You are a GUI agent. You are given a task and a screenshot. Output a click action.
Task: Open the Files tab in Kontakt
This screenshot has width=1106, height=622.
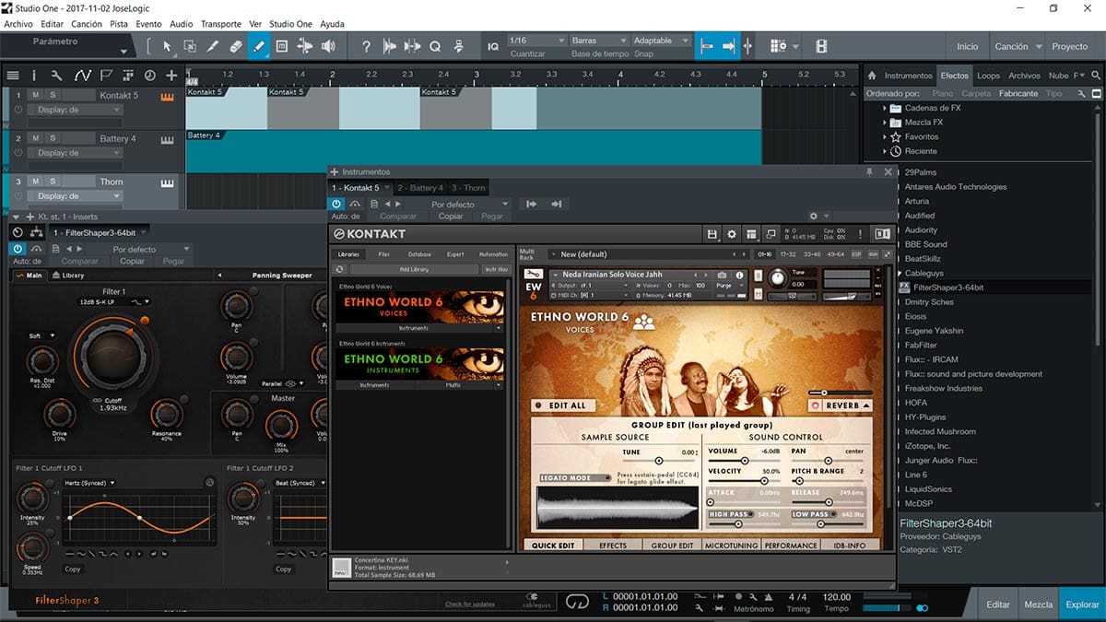[x=384, y=254]
